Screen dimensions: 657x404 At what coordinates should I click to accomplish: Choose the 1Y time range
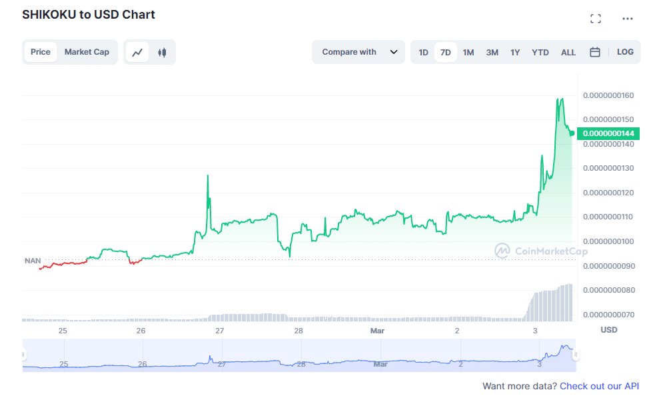click(x=515, y=52)
